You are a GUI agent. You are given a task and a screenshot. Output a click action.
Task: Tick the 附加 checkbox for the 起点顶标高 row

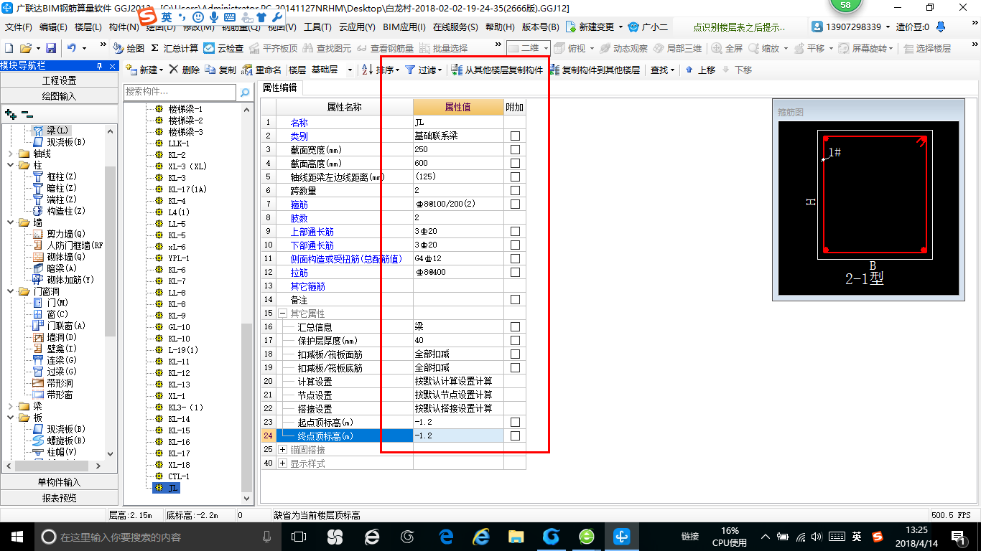tap(515, 422)
